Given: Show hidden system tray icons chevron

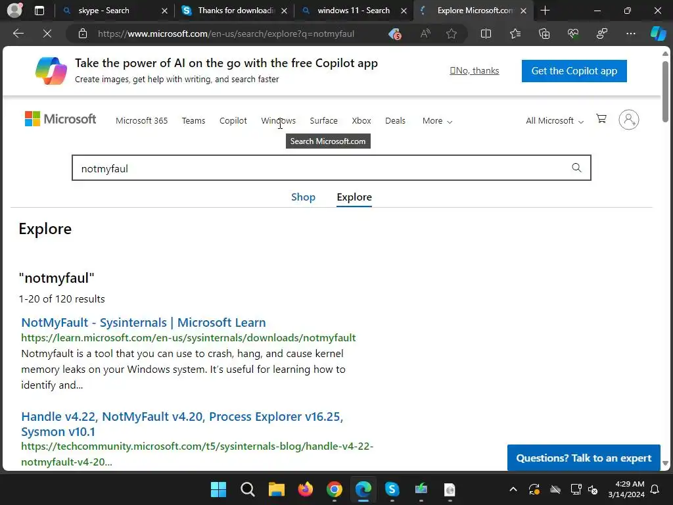Looking at the screenshot, I should coord(513,489).
